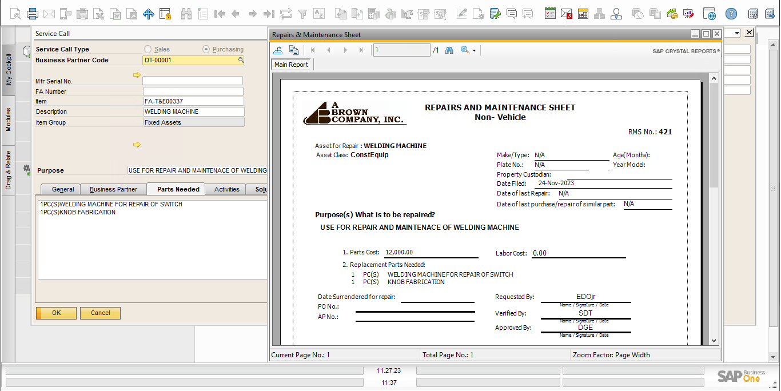Click the Query Manager database wrench icon
The width and height of the screenshot is (781, 391).
coord(495,14)
